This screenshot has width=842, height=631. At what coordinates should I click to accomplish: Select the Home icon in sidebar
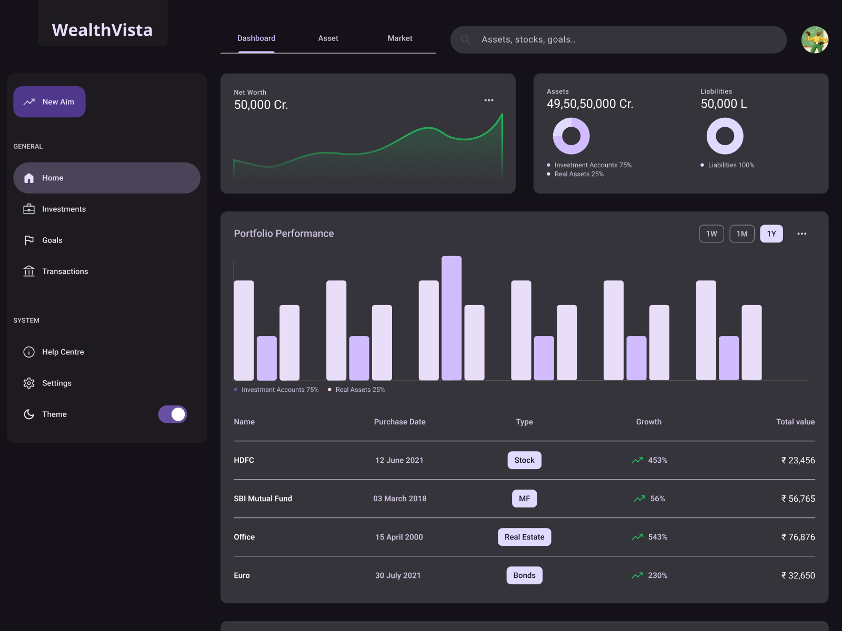pyautogui.click(x=29, y=178)
